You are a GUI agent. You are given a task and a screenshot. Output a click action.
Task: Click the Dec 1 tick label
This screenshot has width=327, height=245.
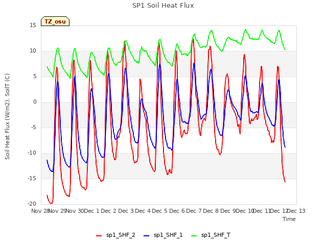pyautogui.click(x=91, y=211)
